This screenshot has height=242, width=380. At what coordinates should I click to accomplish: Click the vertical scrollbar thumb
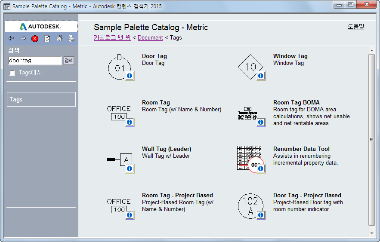point(371,140)
